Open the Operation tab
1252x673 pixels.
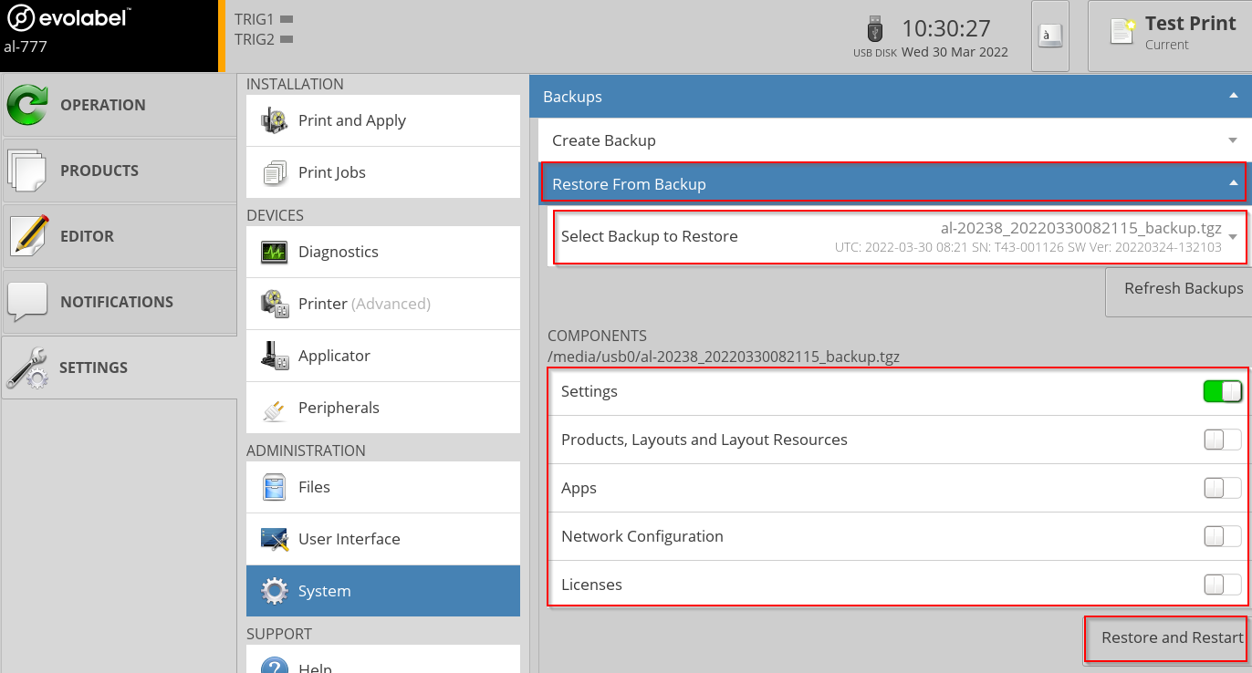click(x=119, y=105)
